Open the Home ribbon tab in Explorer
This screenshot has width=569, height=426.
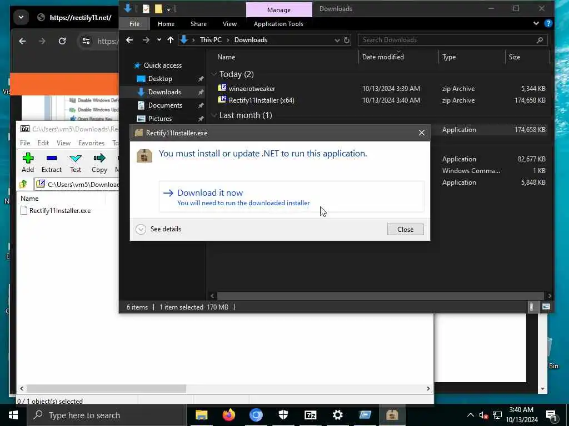tap(166, 24)
